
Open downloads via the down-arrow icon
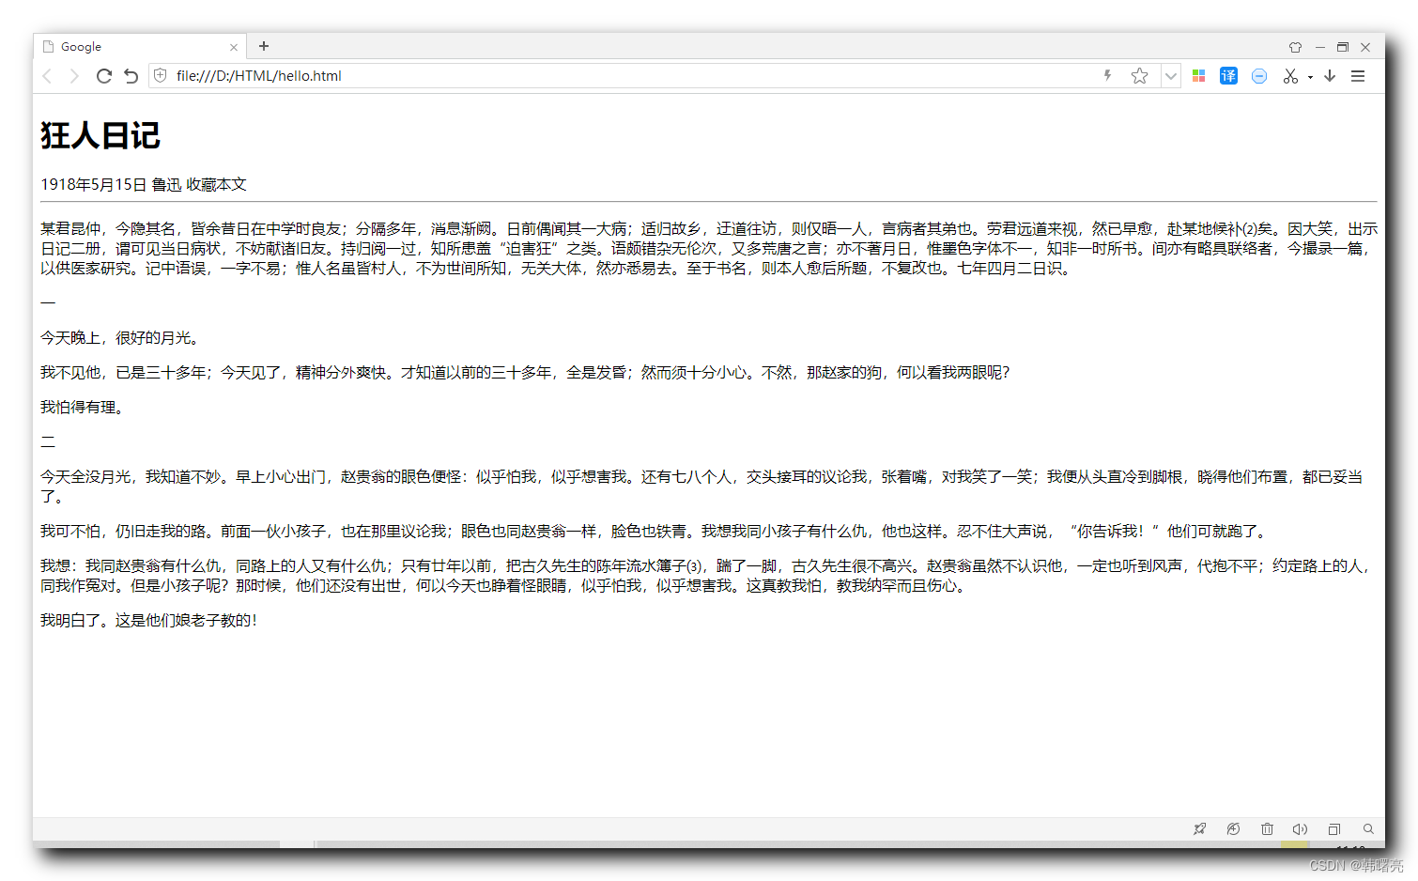pyautogui.click(x=1330, y=76)
